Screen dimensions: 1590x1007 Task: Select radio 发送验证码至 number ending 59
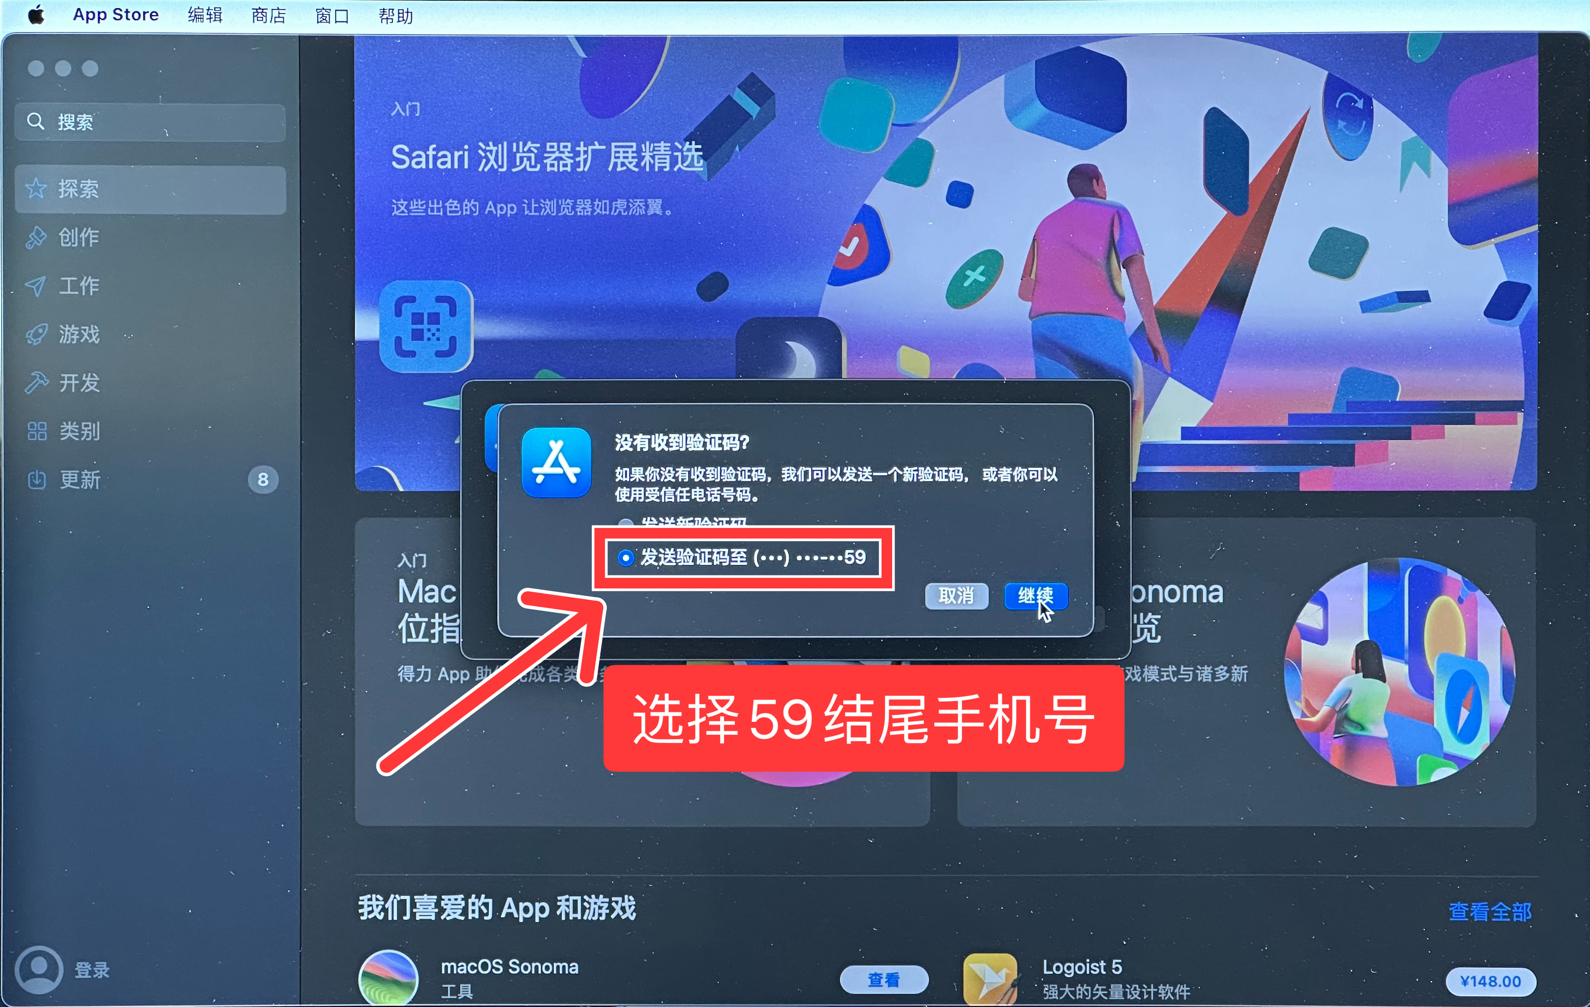point(625,557)
